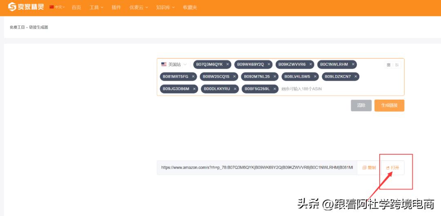Open the 中文 language dropdown
Viewport: 441px width, 216px height.
[x=58, y=7]
